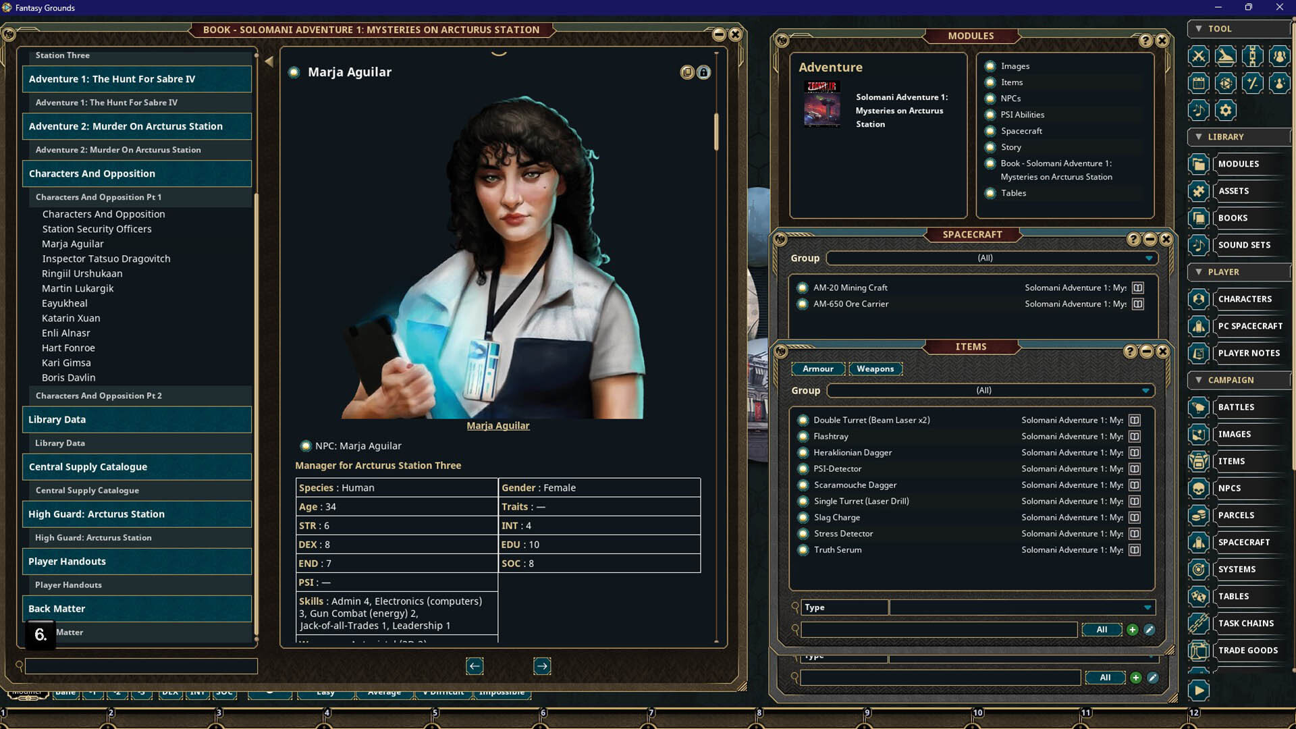Open the dice icon in the Tool panel
Viewport: 1296px width, 729px height.
pyautogui.click(x=1226, y=83)
